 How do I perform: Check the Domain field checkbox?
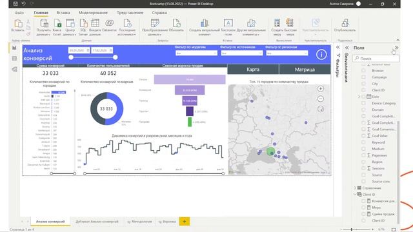coord(363,110)
